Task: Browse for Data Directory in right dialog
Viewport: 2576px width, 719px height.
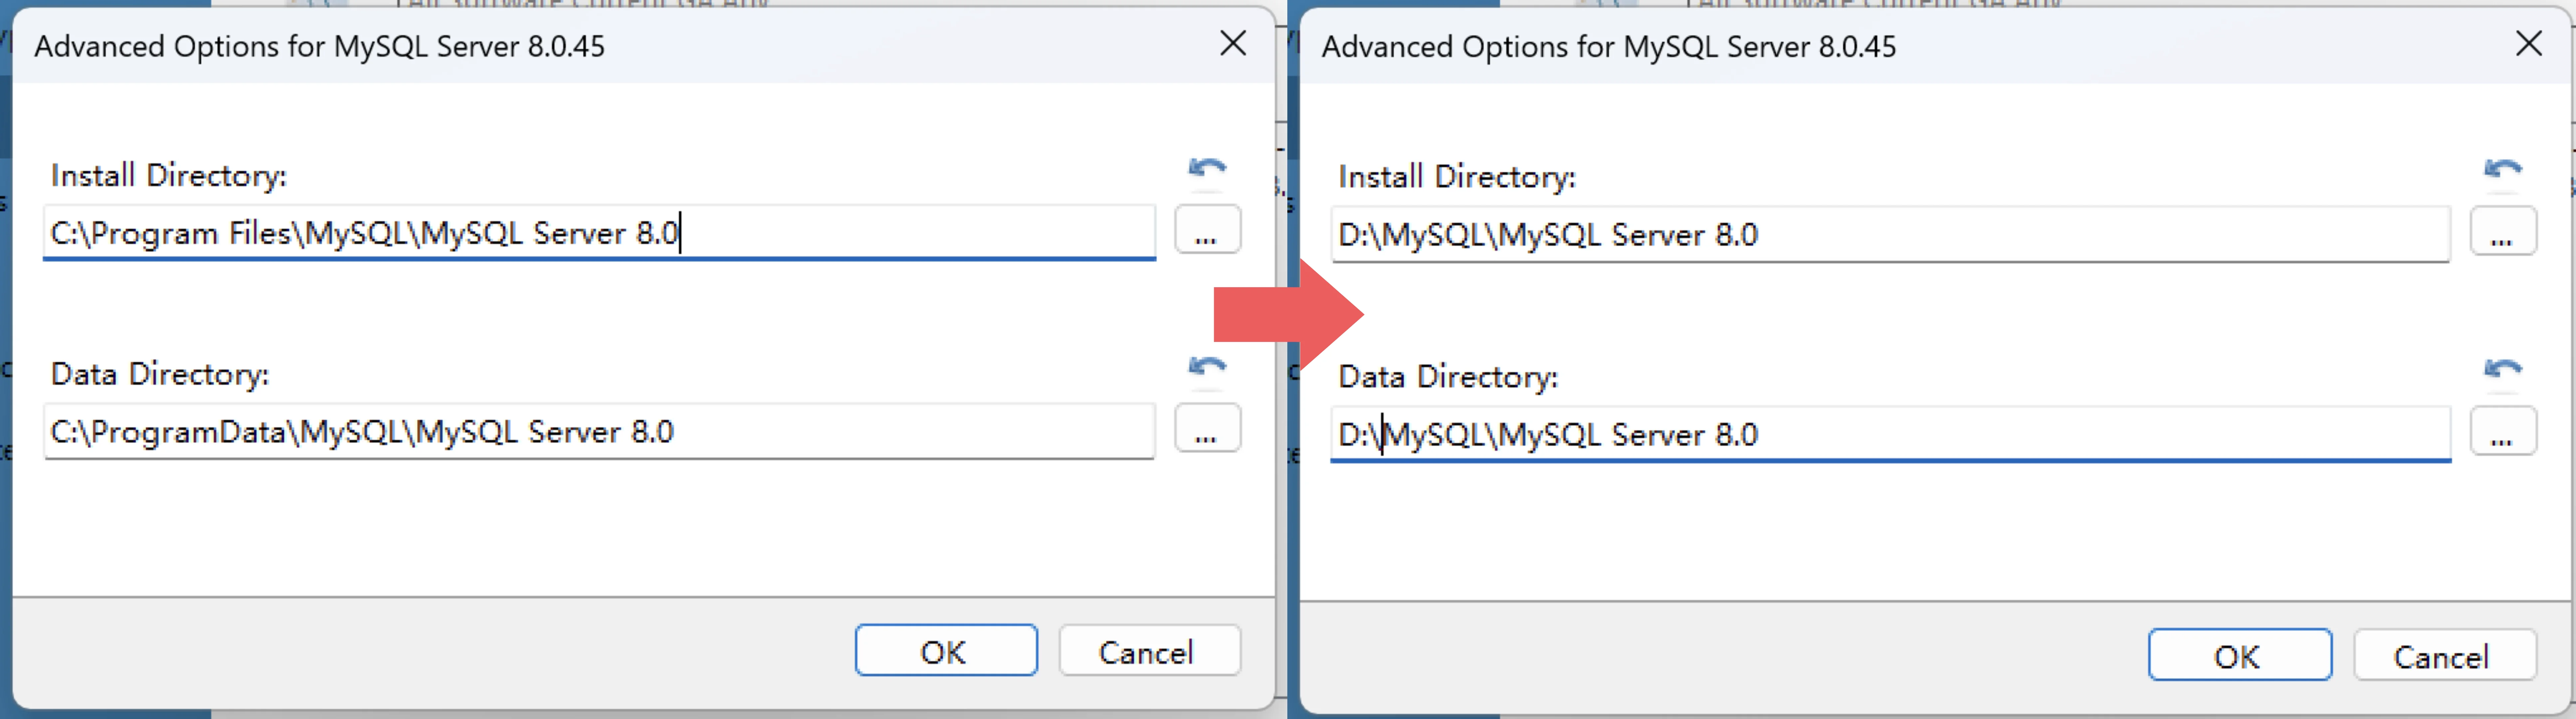Action: (2503, 431)
